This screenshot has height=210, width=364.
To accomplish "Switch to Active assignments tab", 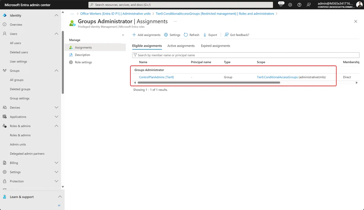I will click(181, 46).
